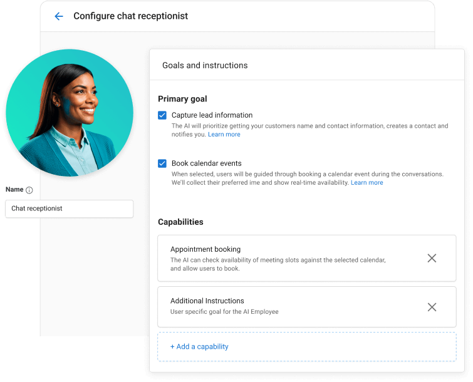Click the Capabilities section heading

(x=180, y=222)
